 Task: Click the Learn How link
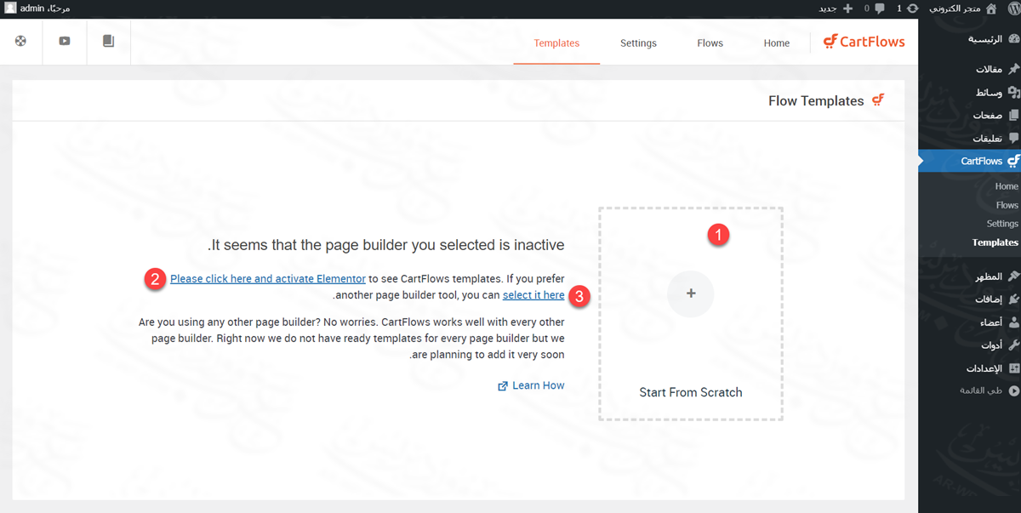539,385
